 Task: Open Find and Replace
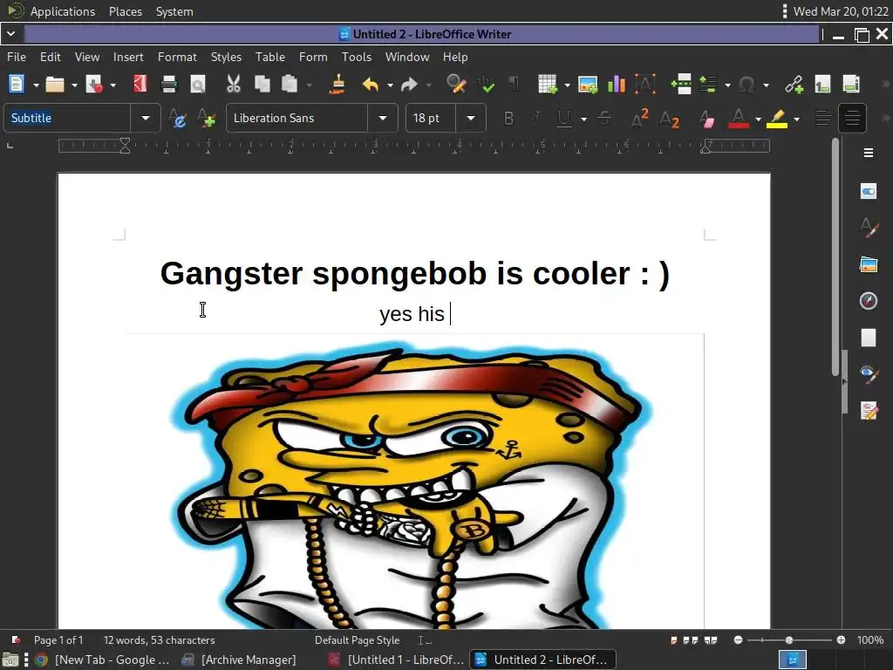(456, 85)
